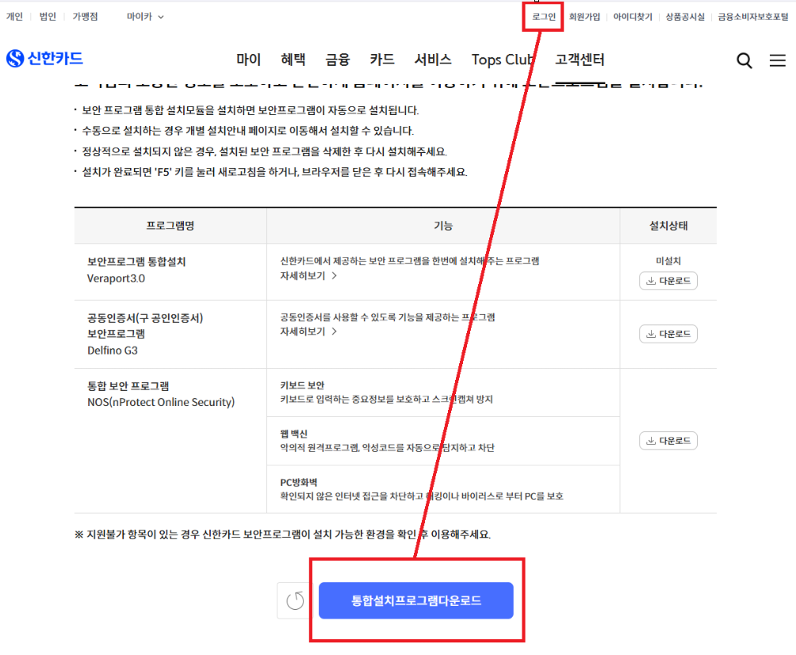Click the 프로그램명 column header
The width and height of the screenshot is (796, 655).
point(170,226)
